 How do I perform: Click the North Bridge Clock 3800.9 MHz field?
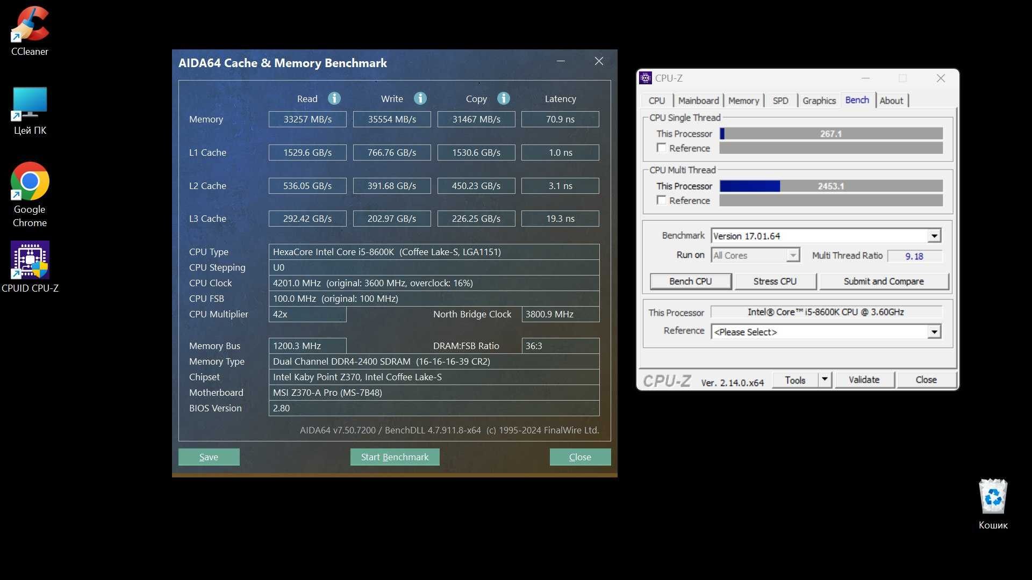click(561, 314)
